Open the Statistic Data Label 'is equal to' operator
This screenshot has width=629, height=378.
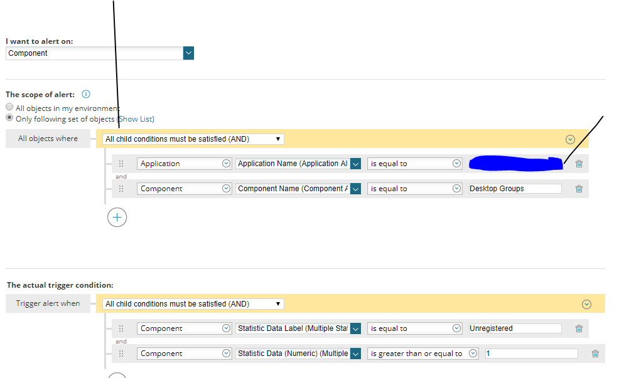tap(414, 328)
